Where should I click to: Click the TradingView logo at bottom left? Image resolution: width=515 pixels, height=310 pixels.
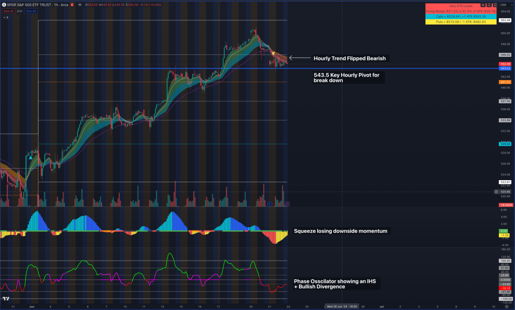[x=6, y=299]
